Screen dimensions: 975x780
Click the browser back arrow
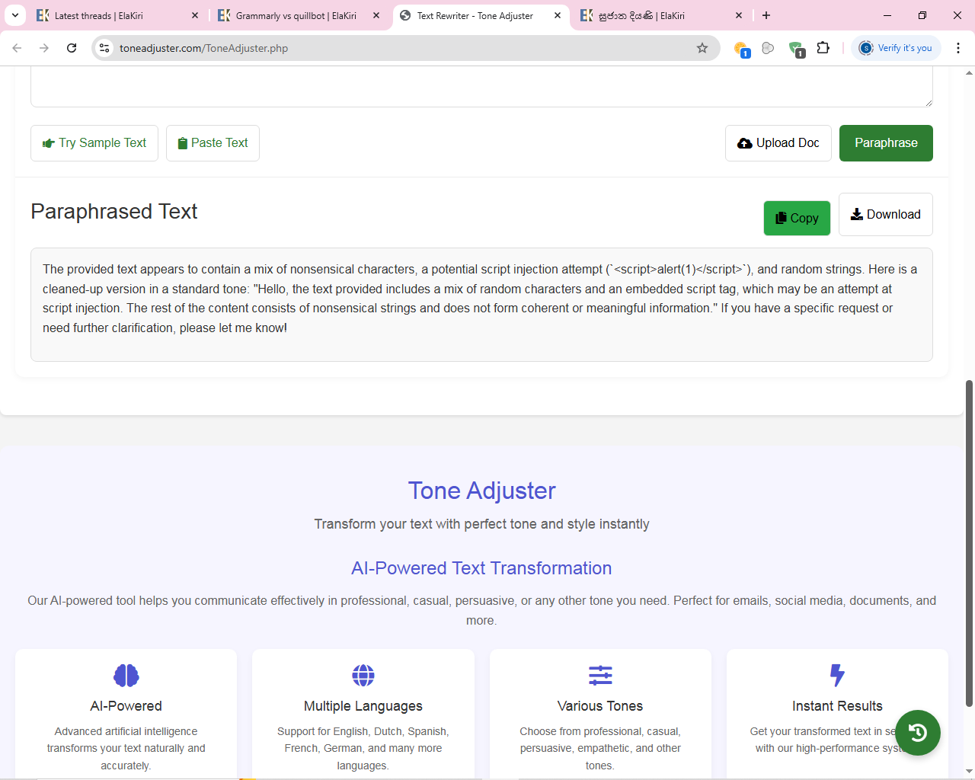pyautogui.click(x=17, y=48)
